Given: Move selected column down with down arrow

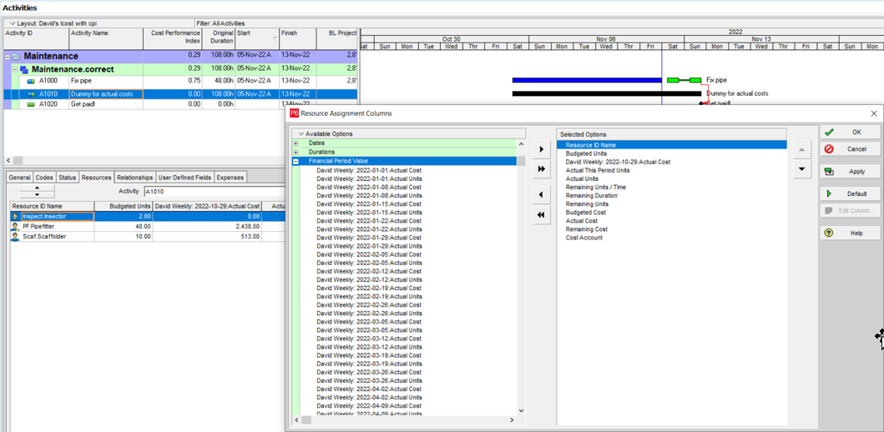Looking at the screenshot, I should click(801, 169).
